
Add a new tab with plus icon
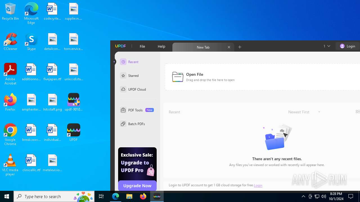point(240,47)
